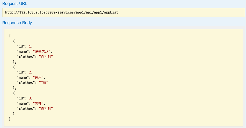Screen dimensions: 246x128
Task: Click the name value "隔壁老从"
Action: pyautogui.click(x=42, y=51)
